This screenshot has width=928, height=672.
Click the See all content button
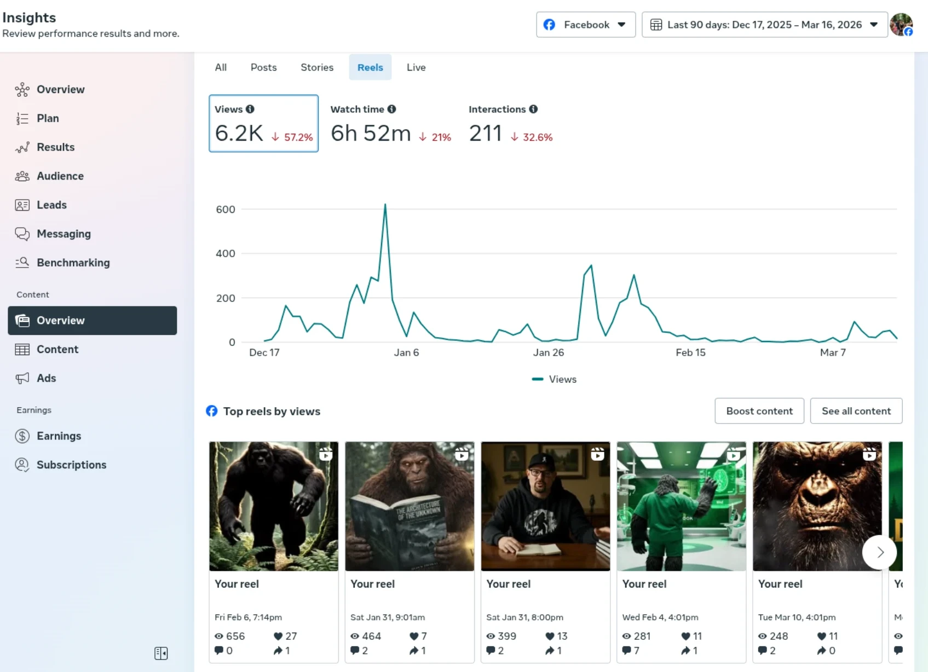(856, 411)
